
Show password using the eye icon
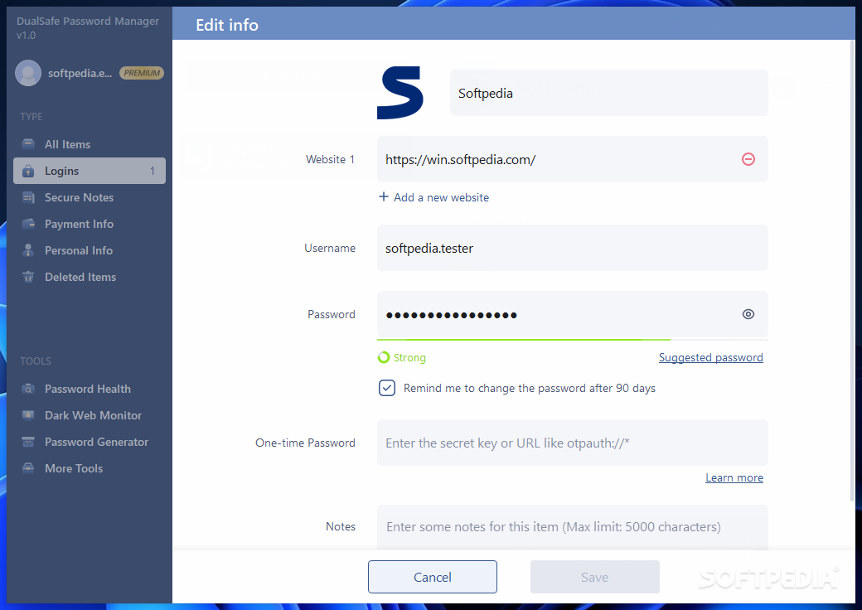(x=748, y=314)
